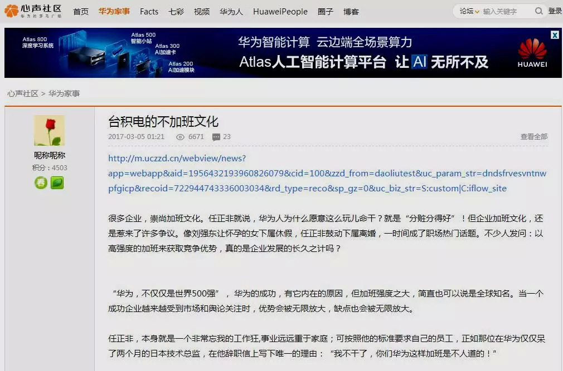
Task: Open the 华为人 nav item
Action: pyautogui.click(x=231, y=12)
